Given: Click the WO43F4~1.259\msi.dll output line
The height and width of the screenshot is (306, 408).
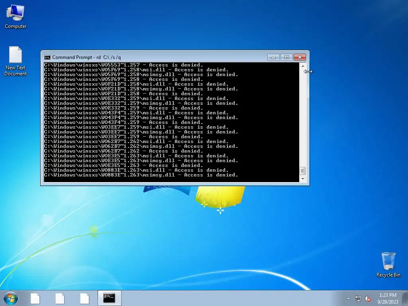Looking at the screenshot, I should (136, 113).
